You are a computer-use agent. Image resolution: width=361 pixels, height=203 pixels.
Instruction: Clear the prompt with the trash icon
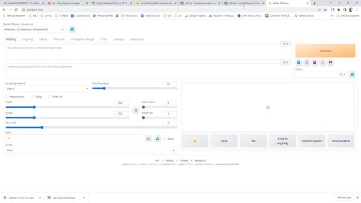click(306, 63)
